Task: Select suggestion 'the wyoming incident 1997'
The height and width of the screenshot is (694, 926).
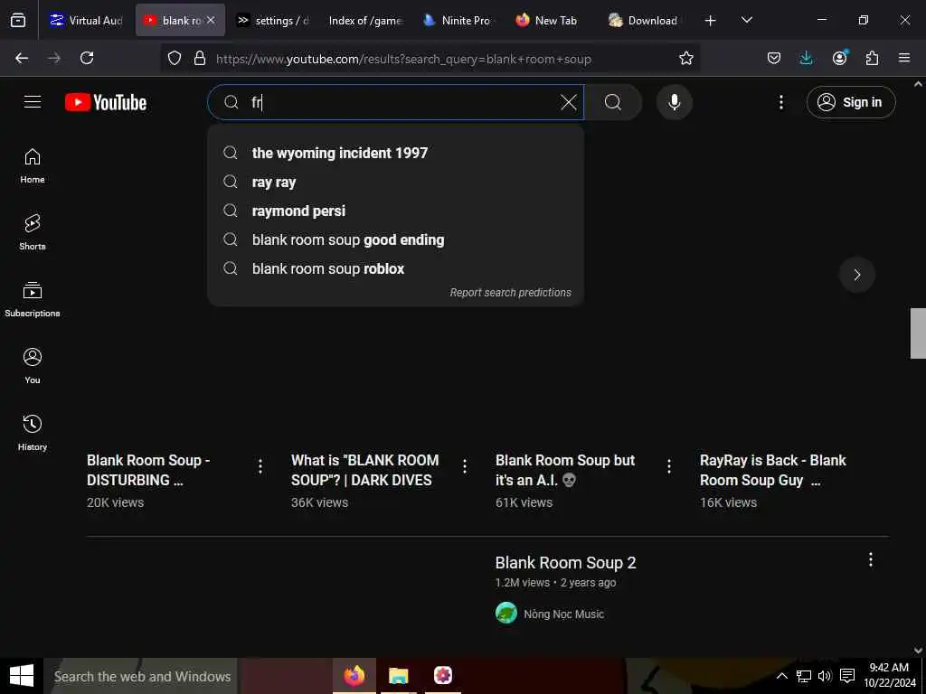Action: point(396,153)
